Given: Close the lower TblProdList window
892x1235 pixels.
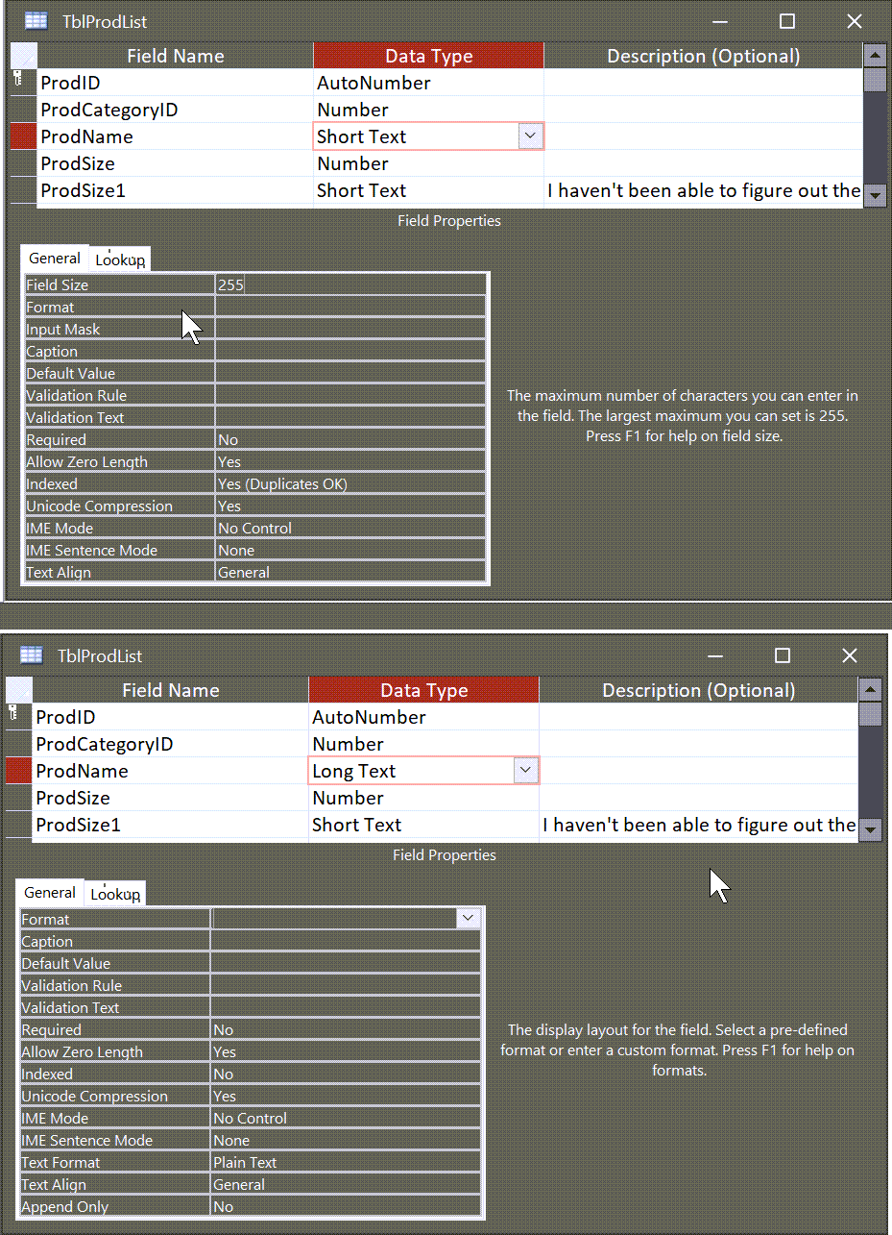Looking at the screenshot, I should (850, 655).
